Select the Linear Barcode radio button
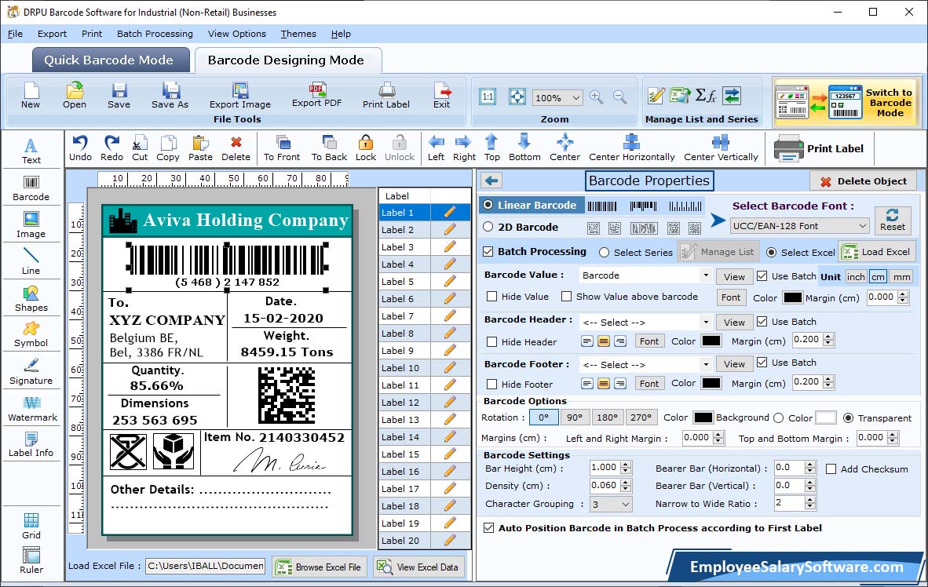The image size is (928, 587). point(488,205)
